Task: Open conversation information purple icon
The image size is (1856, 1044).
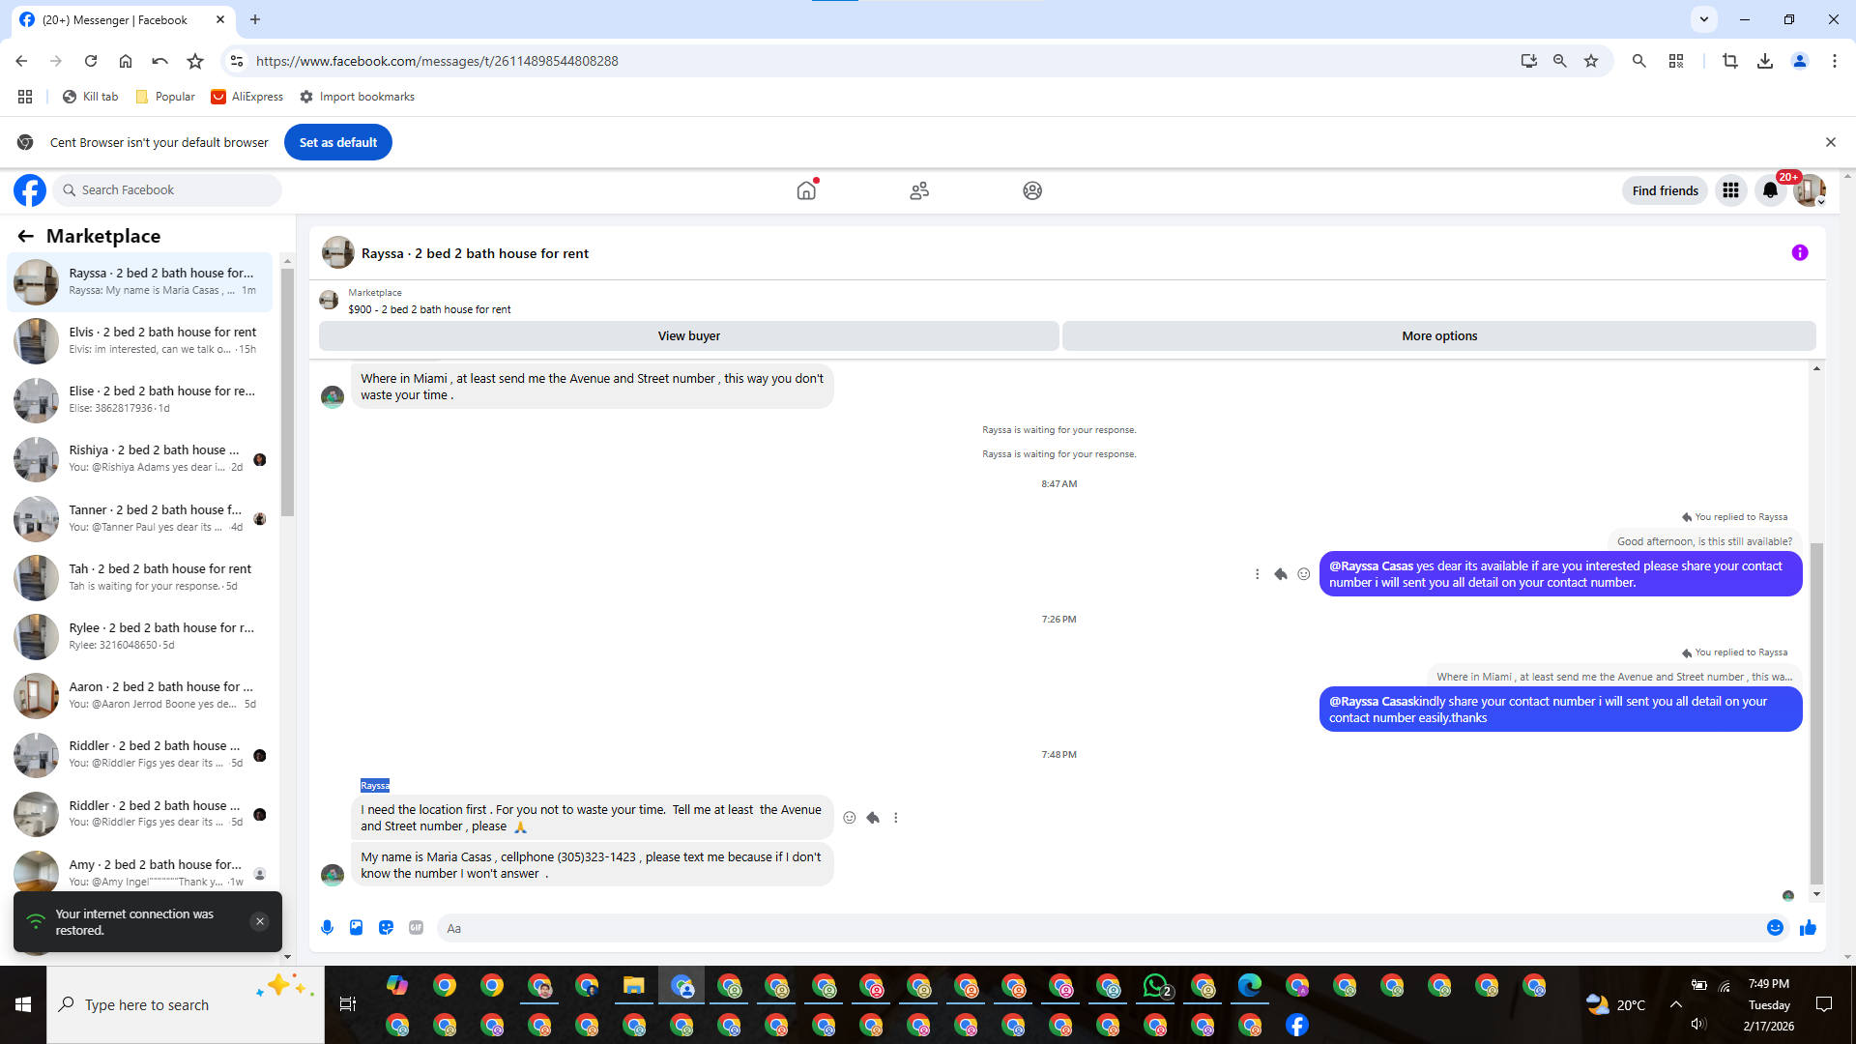Action: (x=1799, y=253)
